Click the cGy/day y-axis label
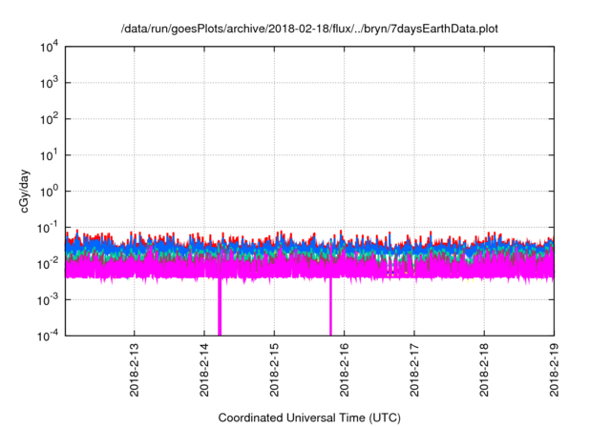The height and width of the screenshot is (427, 611). pyautogui.click(x=25, y=191)
